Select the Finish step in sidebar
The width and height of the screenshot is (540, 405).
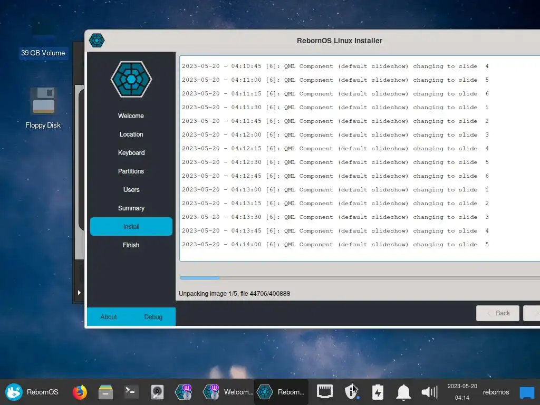131,245
